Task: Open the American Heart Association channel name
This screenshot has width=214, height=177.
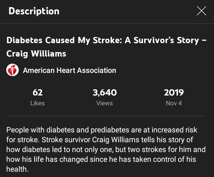Action: (70, 71)
